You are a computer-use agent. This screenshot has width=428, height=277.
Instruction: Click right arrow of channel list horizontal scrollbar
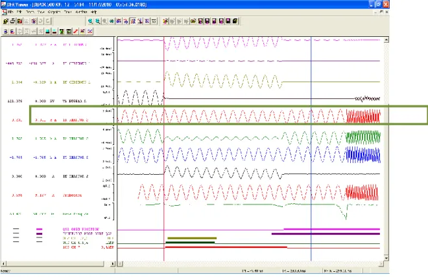(113, 263)
